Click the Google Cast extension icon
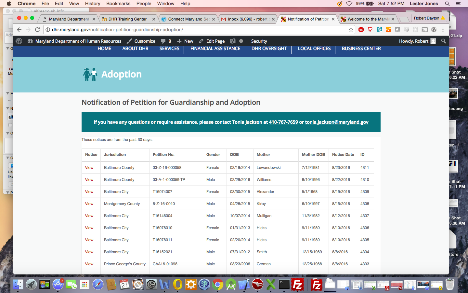468x293 pixels. [x=425, y=30]
